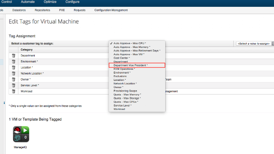The width and height of the screenshot is (274, 154).
Task: Go to the Datastores tab
Action: tap(19, 10)
